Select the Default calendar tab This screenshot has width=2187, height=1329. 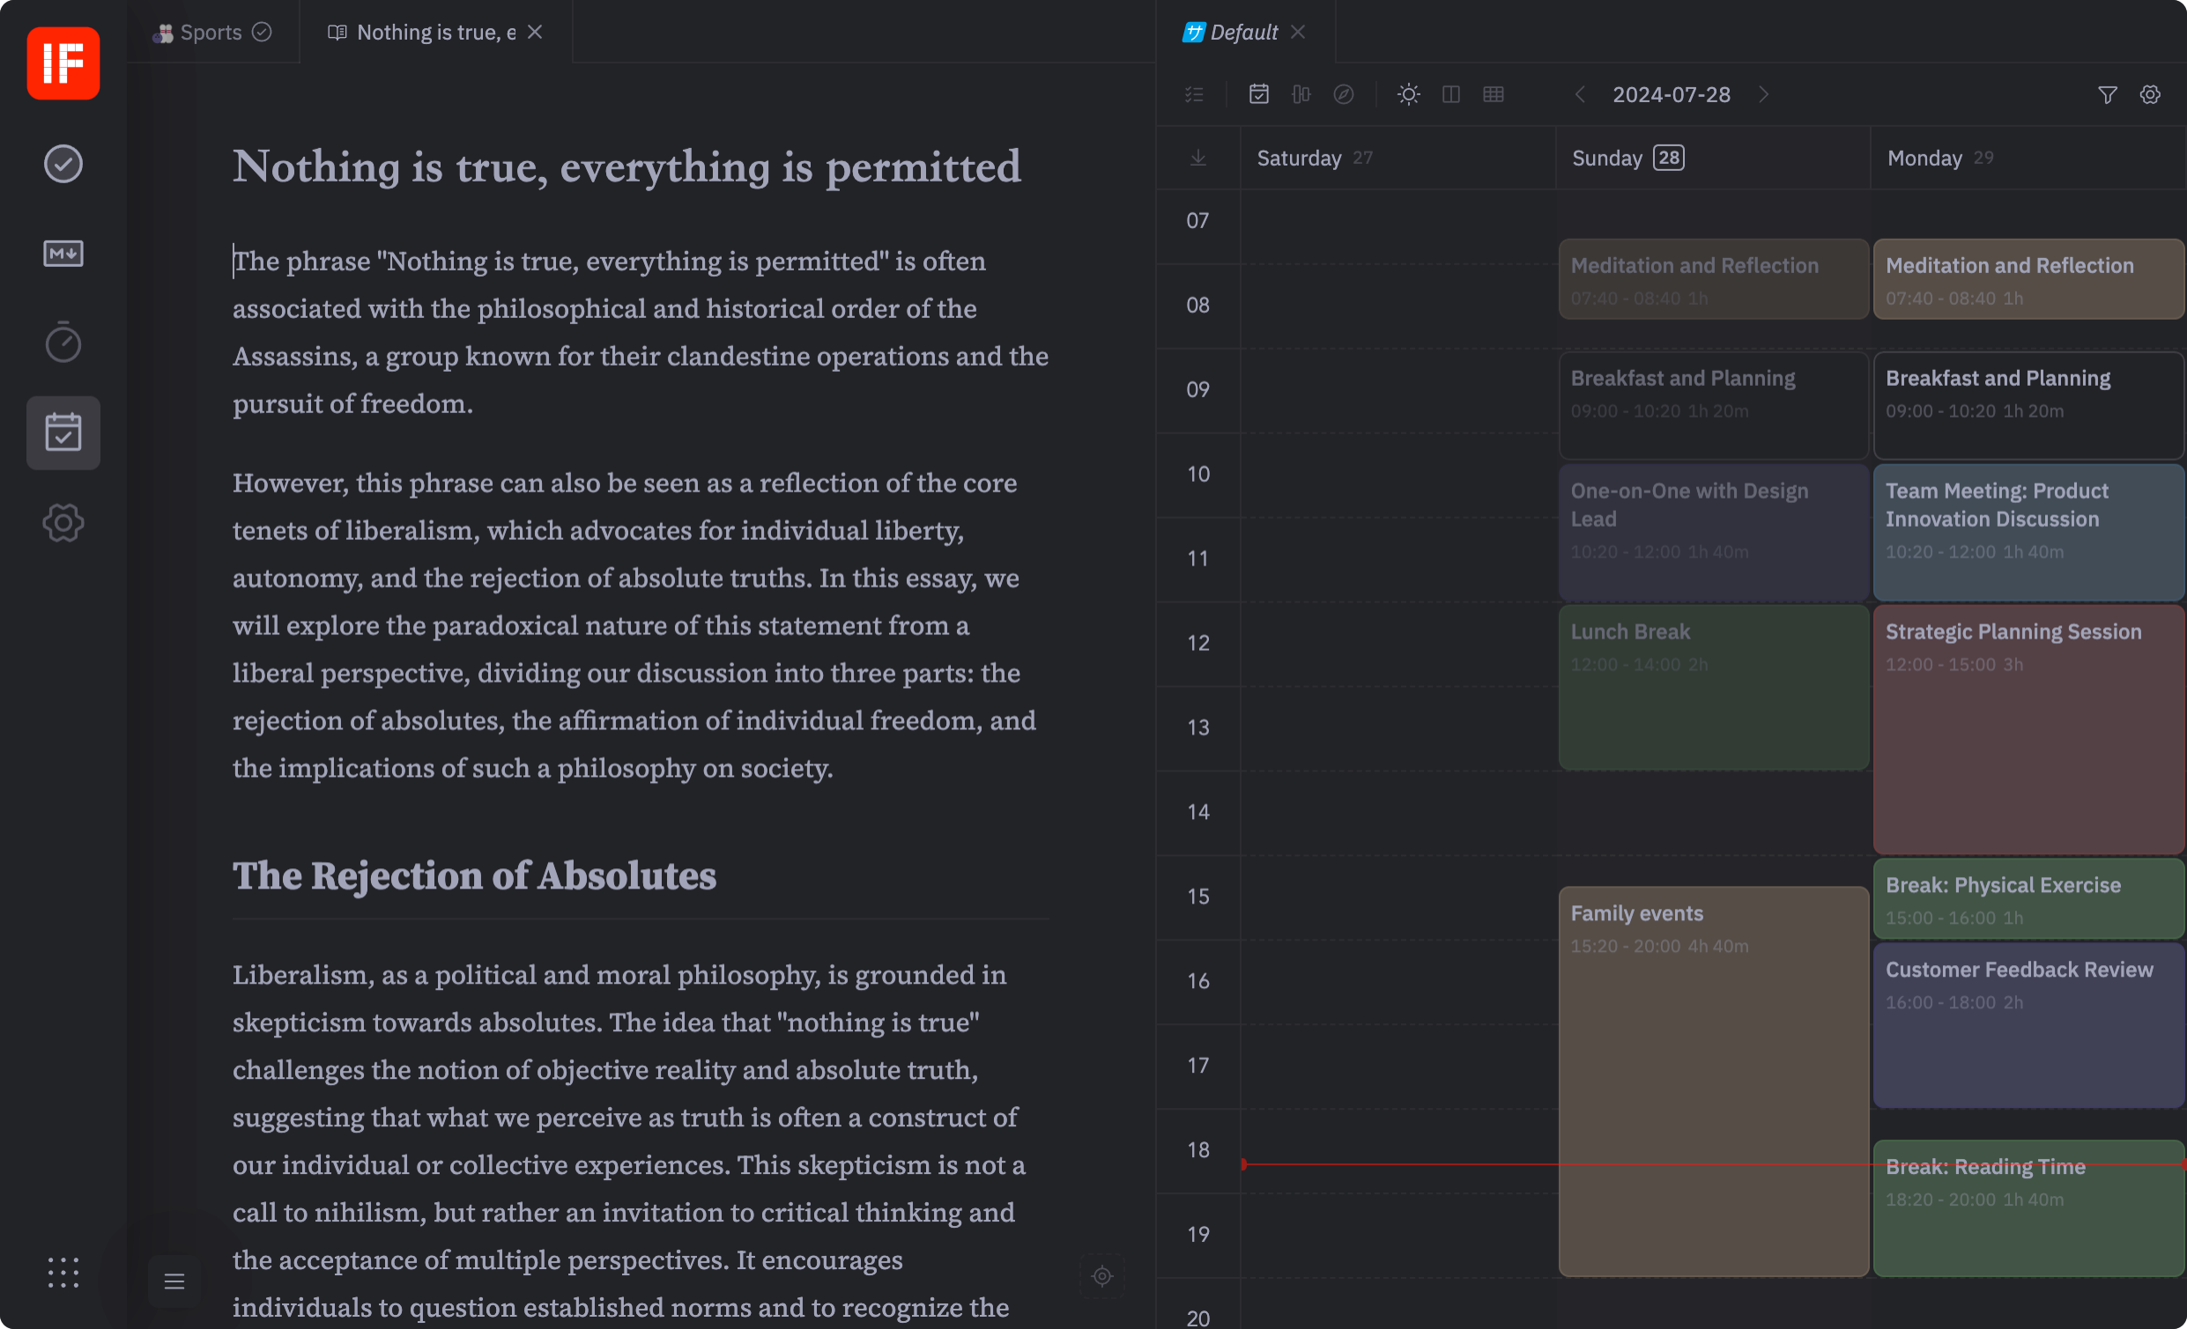tap(1242, 32)
